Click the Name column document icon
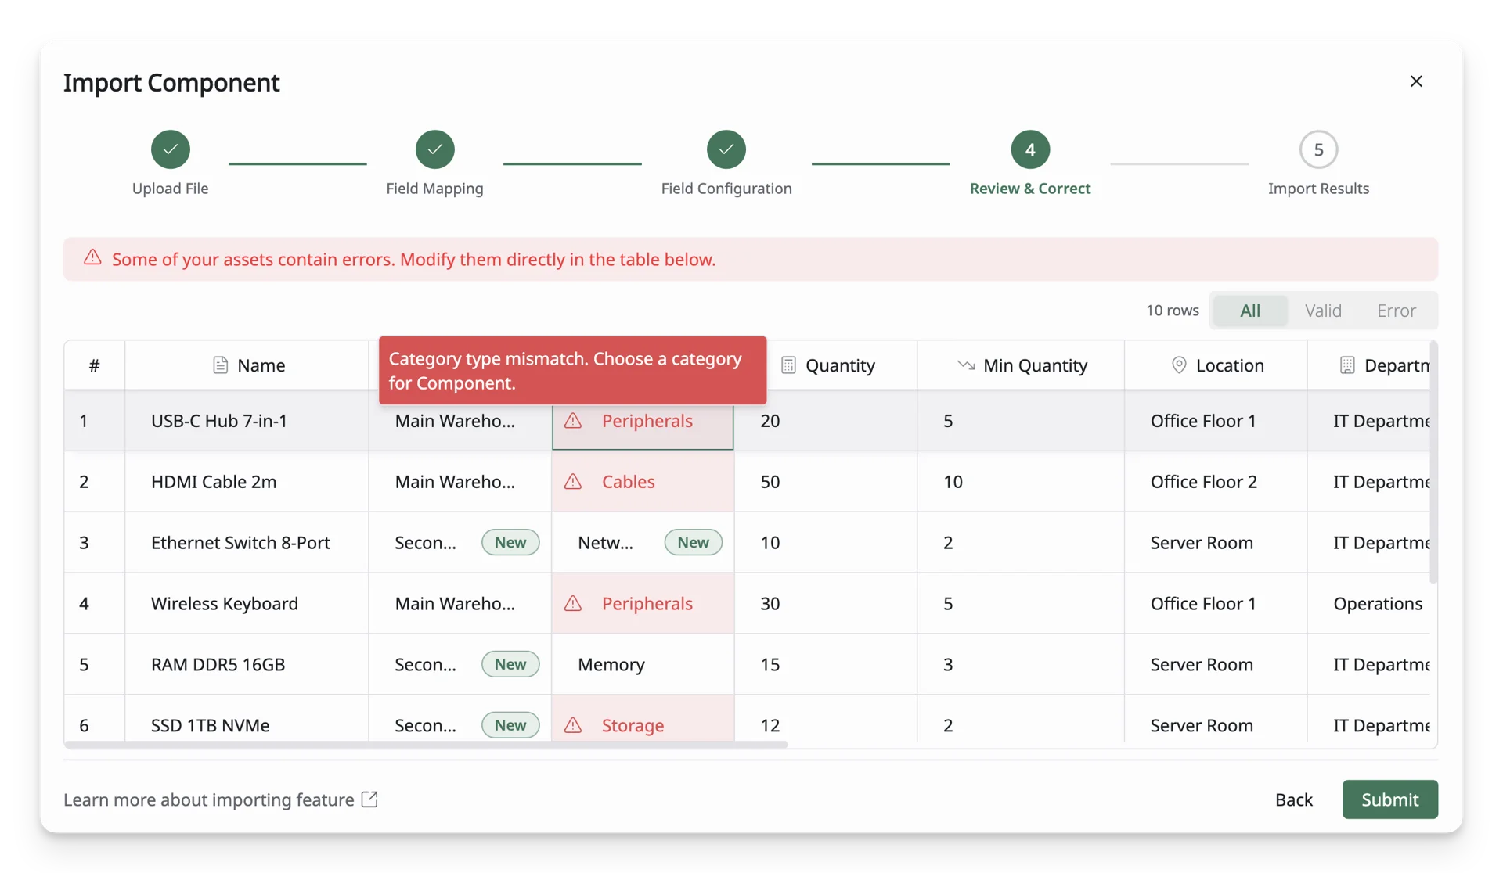1503x873 pixels. [x=220, y=365]
